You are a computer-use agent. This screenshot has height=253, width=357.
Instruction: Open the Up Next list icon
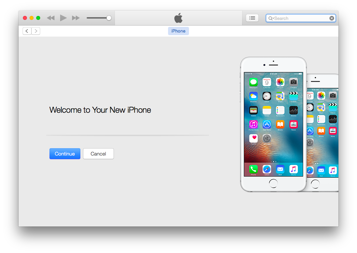coord(252,18)
